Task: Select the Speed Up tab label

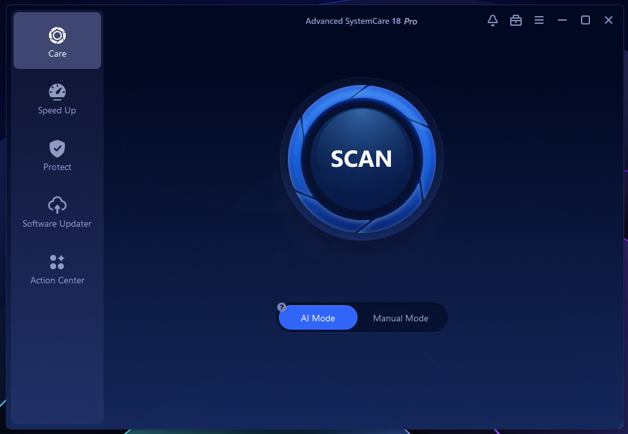Action: [57, 111]
